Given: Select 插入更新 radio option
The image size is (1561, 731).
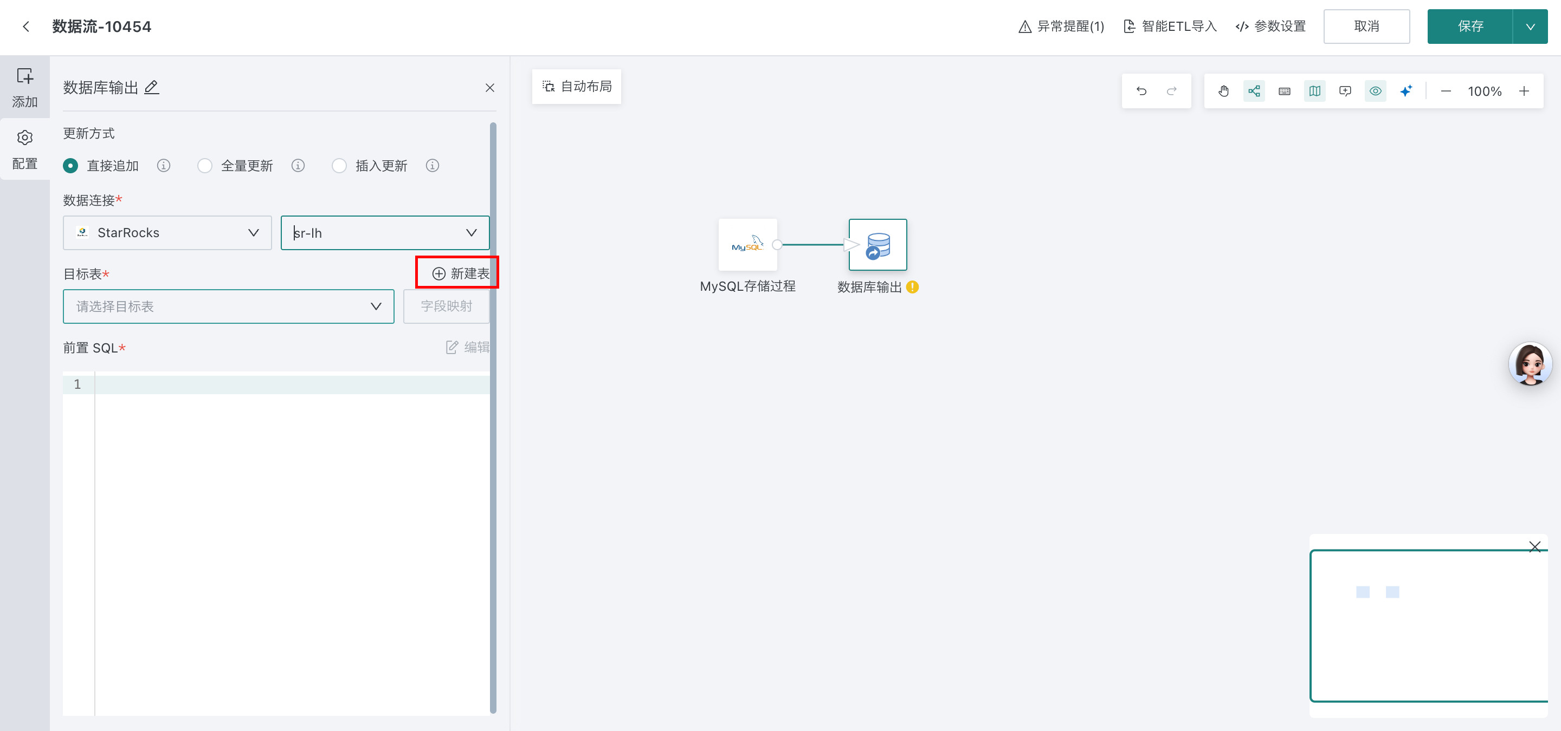Looking at the screenshot, I should 339,166.
